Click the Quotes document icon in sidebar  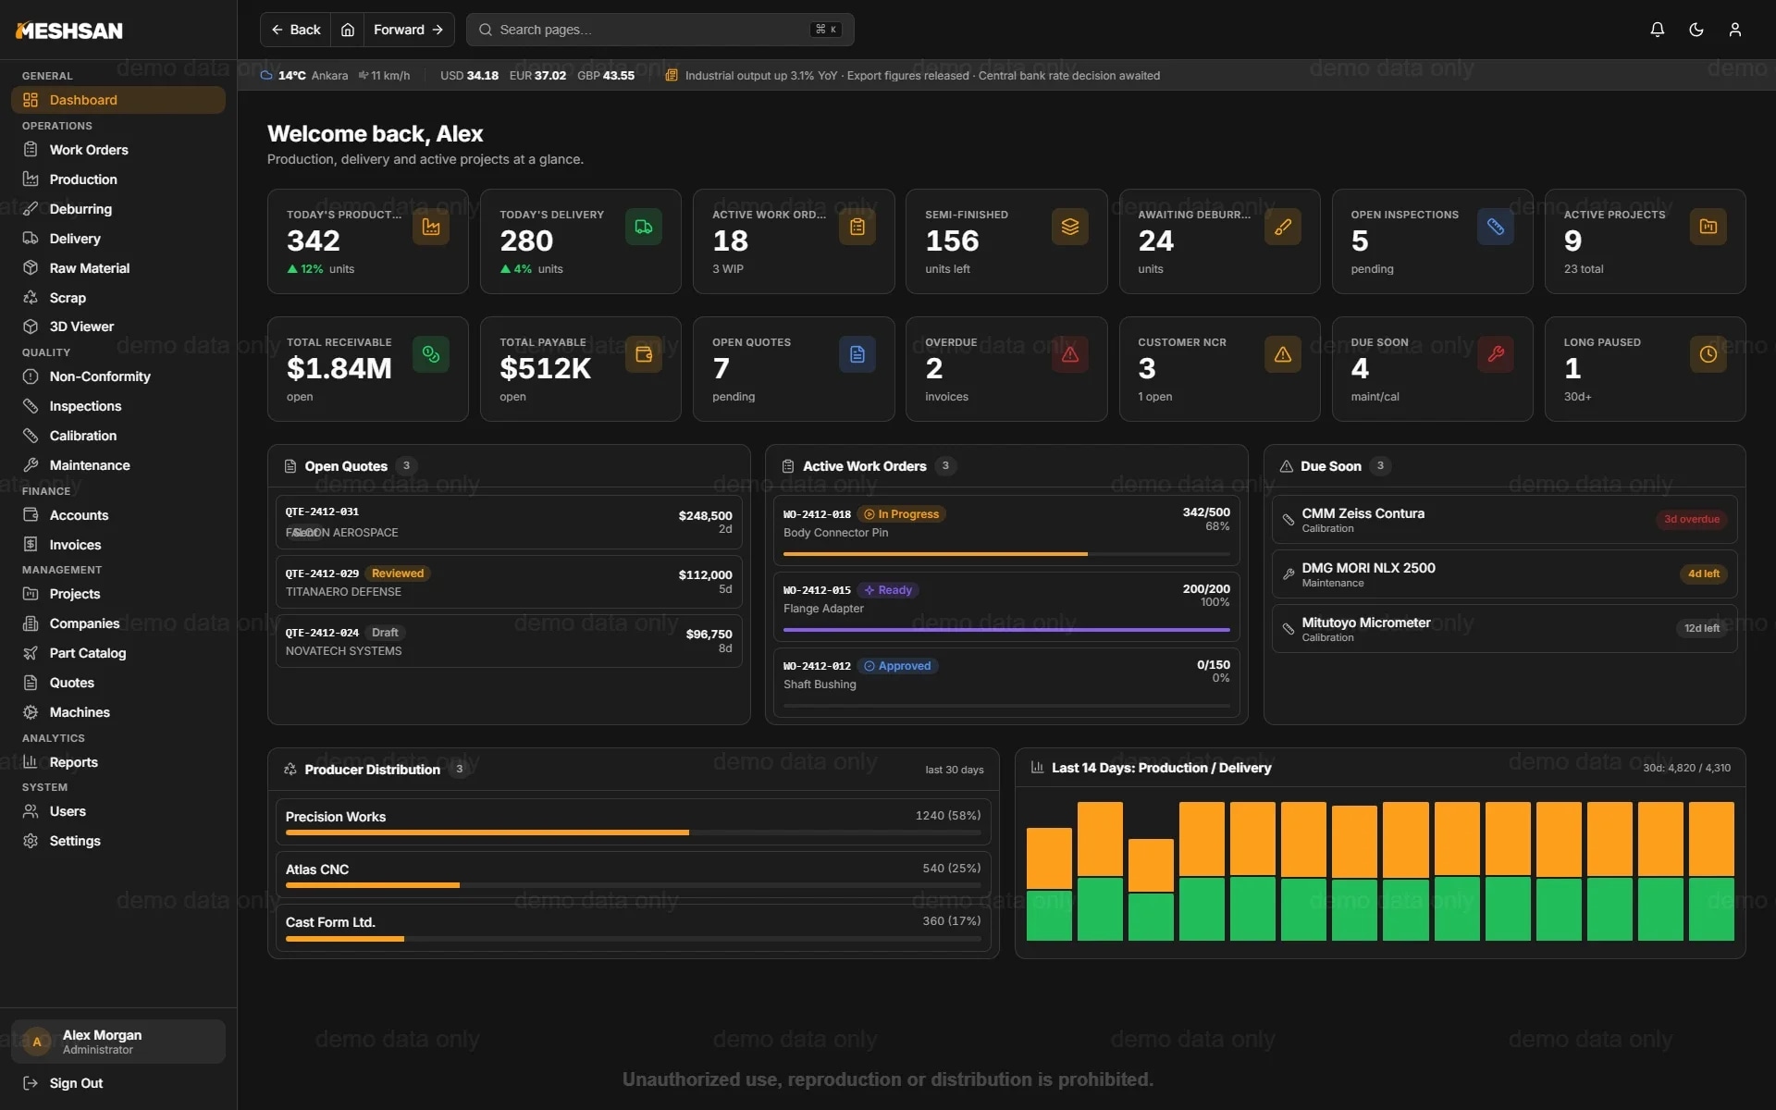point(31,683)
